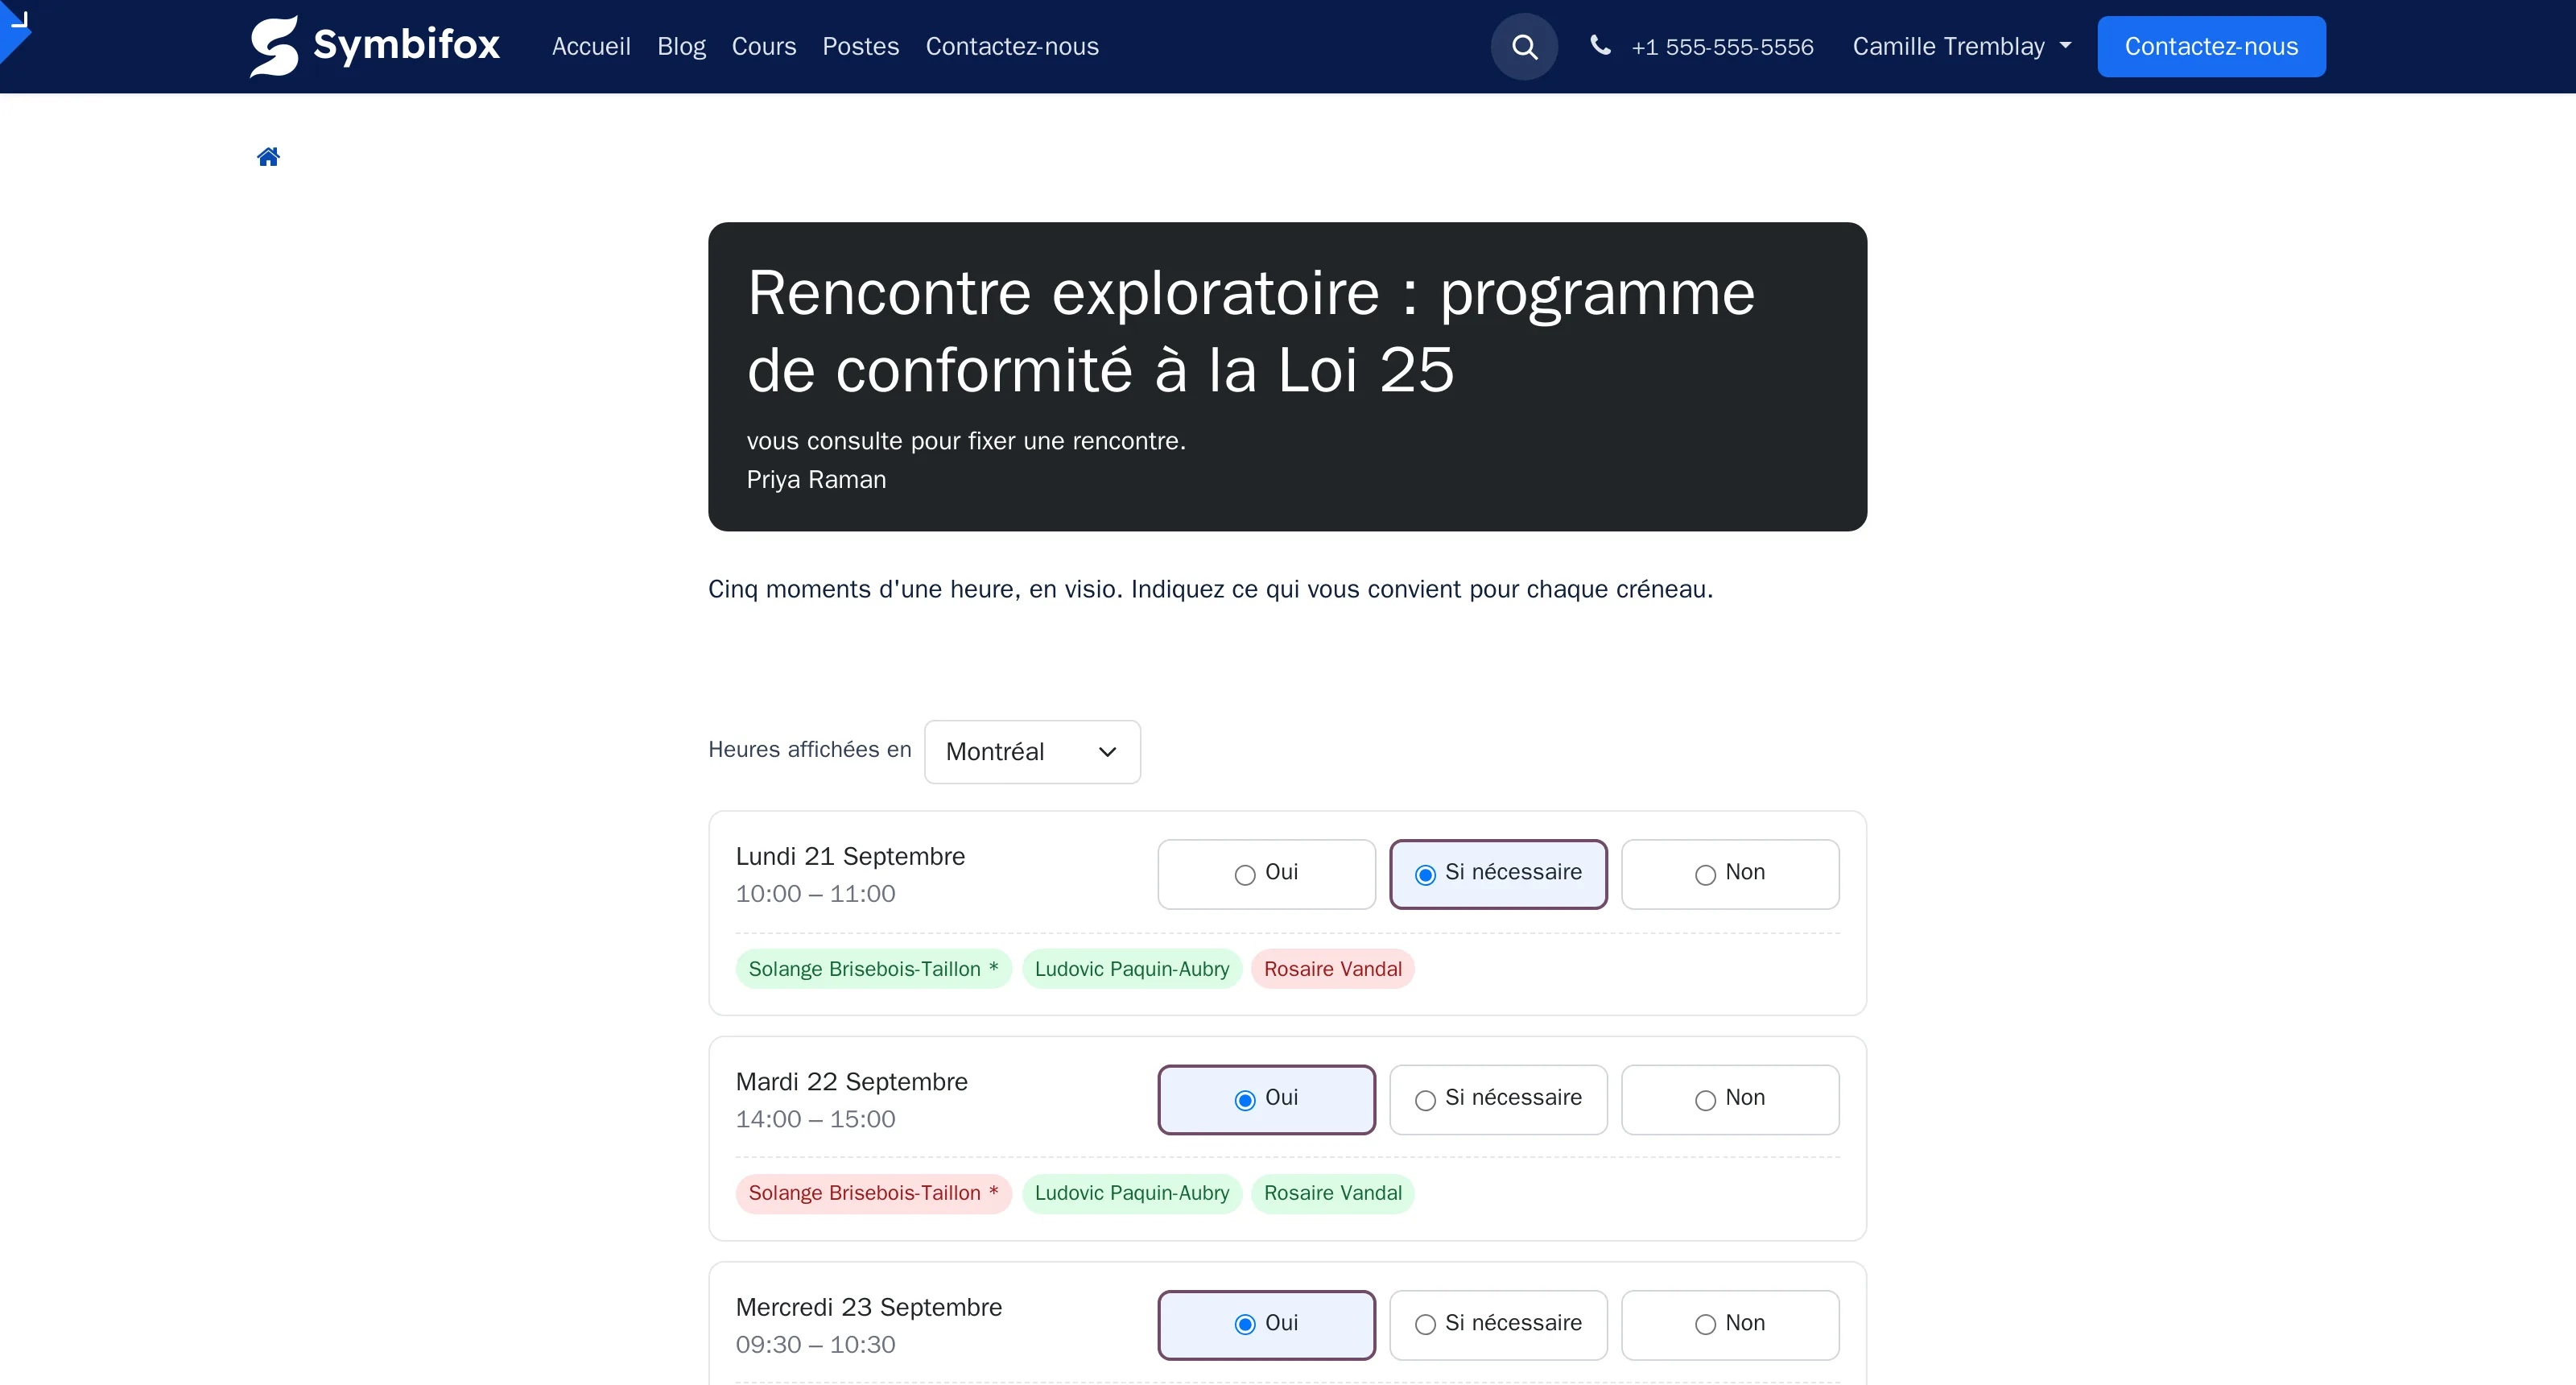Select Non for Mardi 22 Septembre
Screen dimensions: 2576x1385
tap(1730, 1100)
